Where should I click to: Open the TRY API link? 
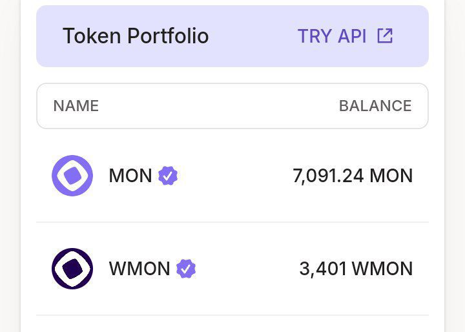tap(332, 36)
